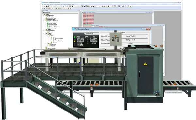Screen dimensions: 196x120
Task: Click the ETH STS label in simulator panel
Action: 80,45
